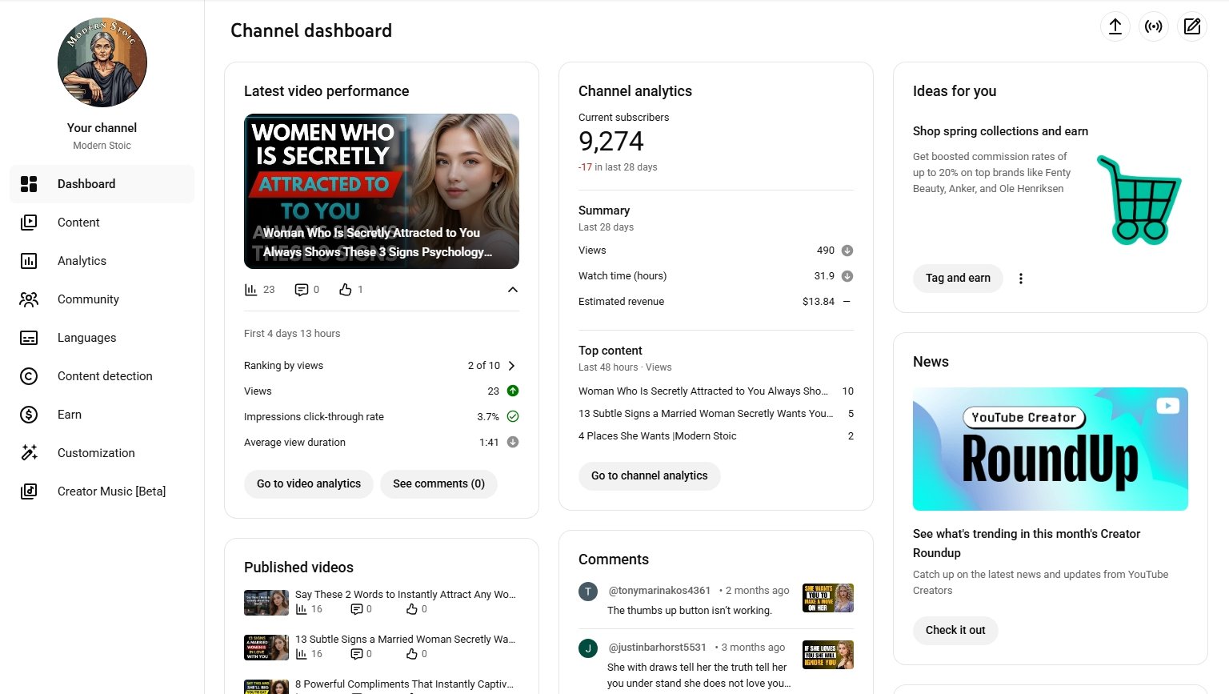The width and height of the screenshot is (1229, 694).
Task: Collapse the latest video performance details
Action: click(x=513, y=290)
